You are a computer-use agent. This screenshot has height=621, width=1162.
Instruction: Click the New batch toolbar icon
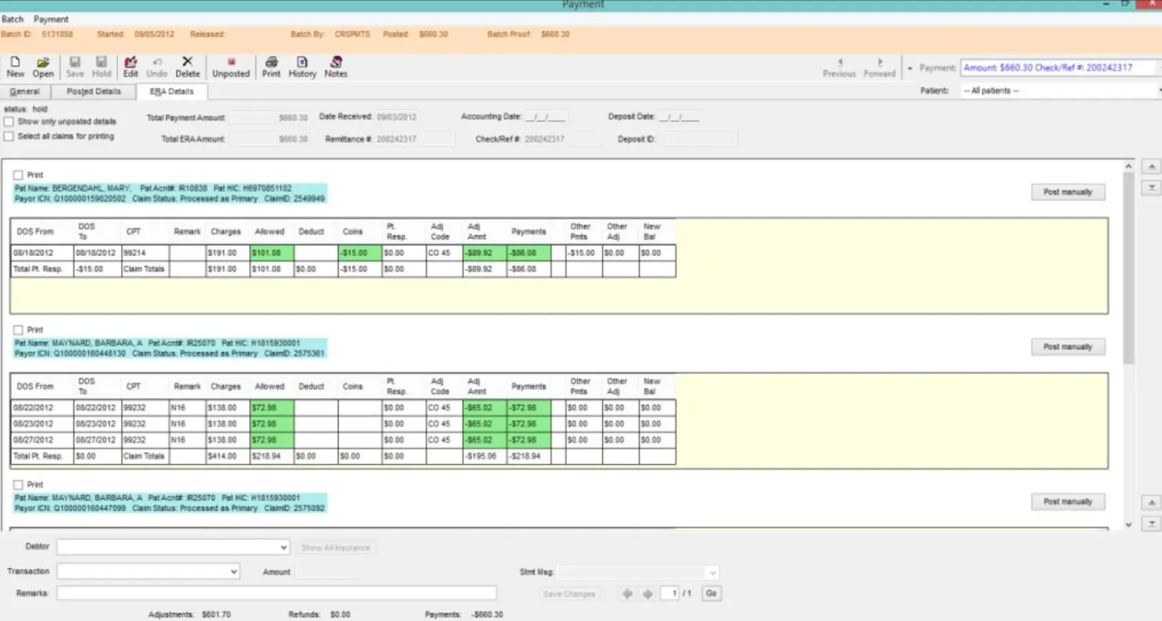tap(15, 67)
